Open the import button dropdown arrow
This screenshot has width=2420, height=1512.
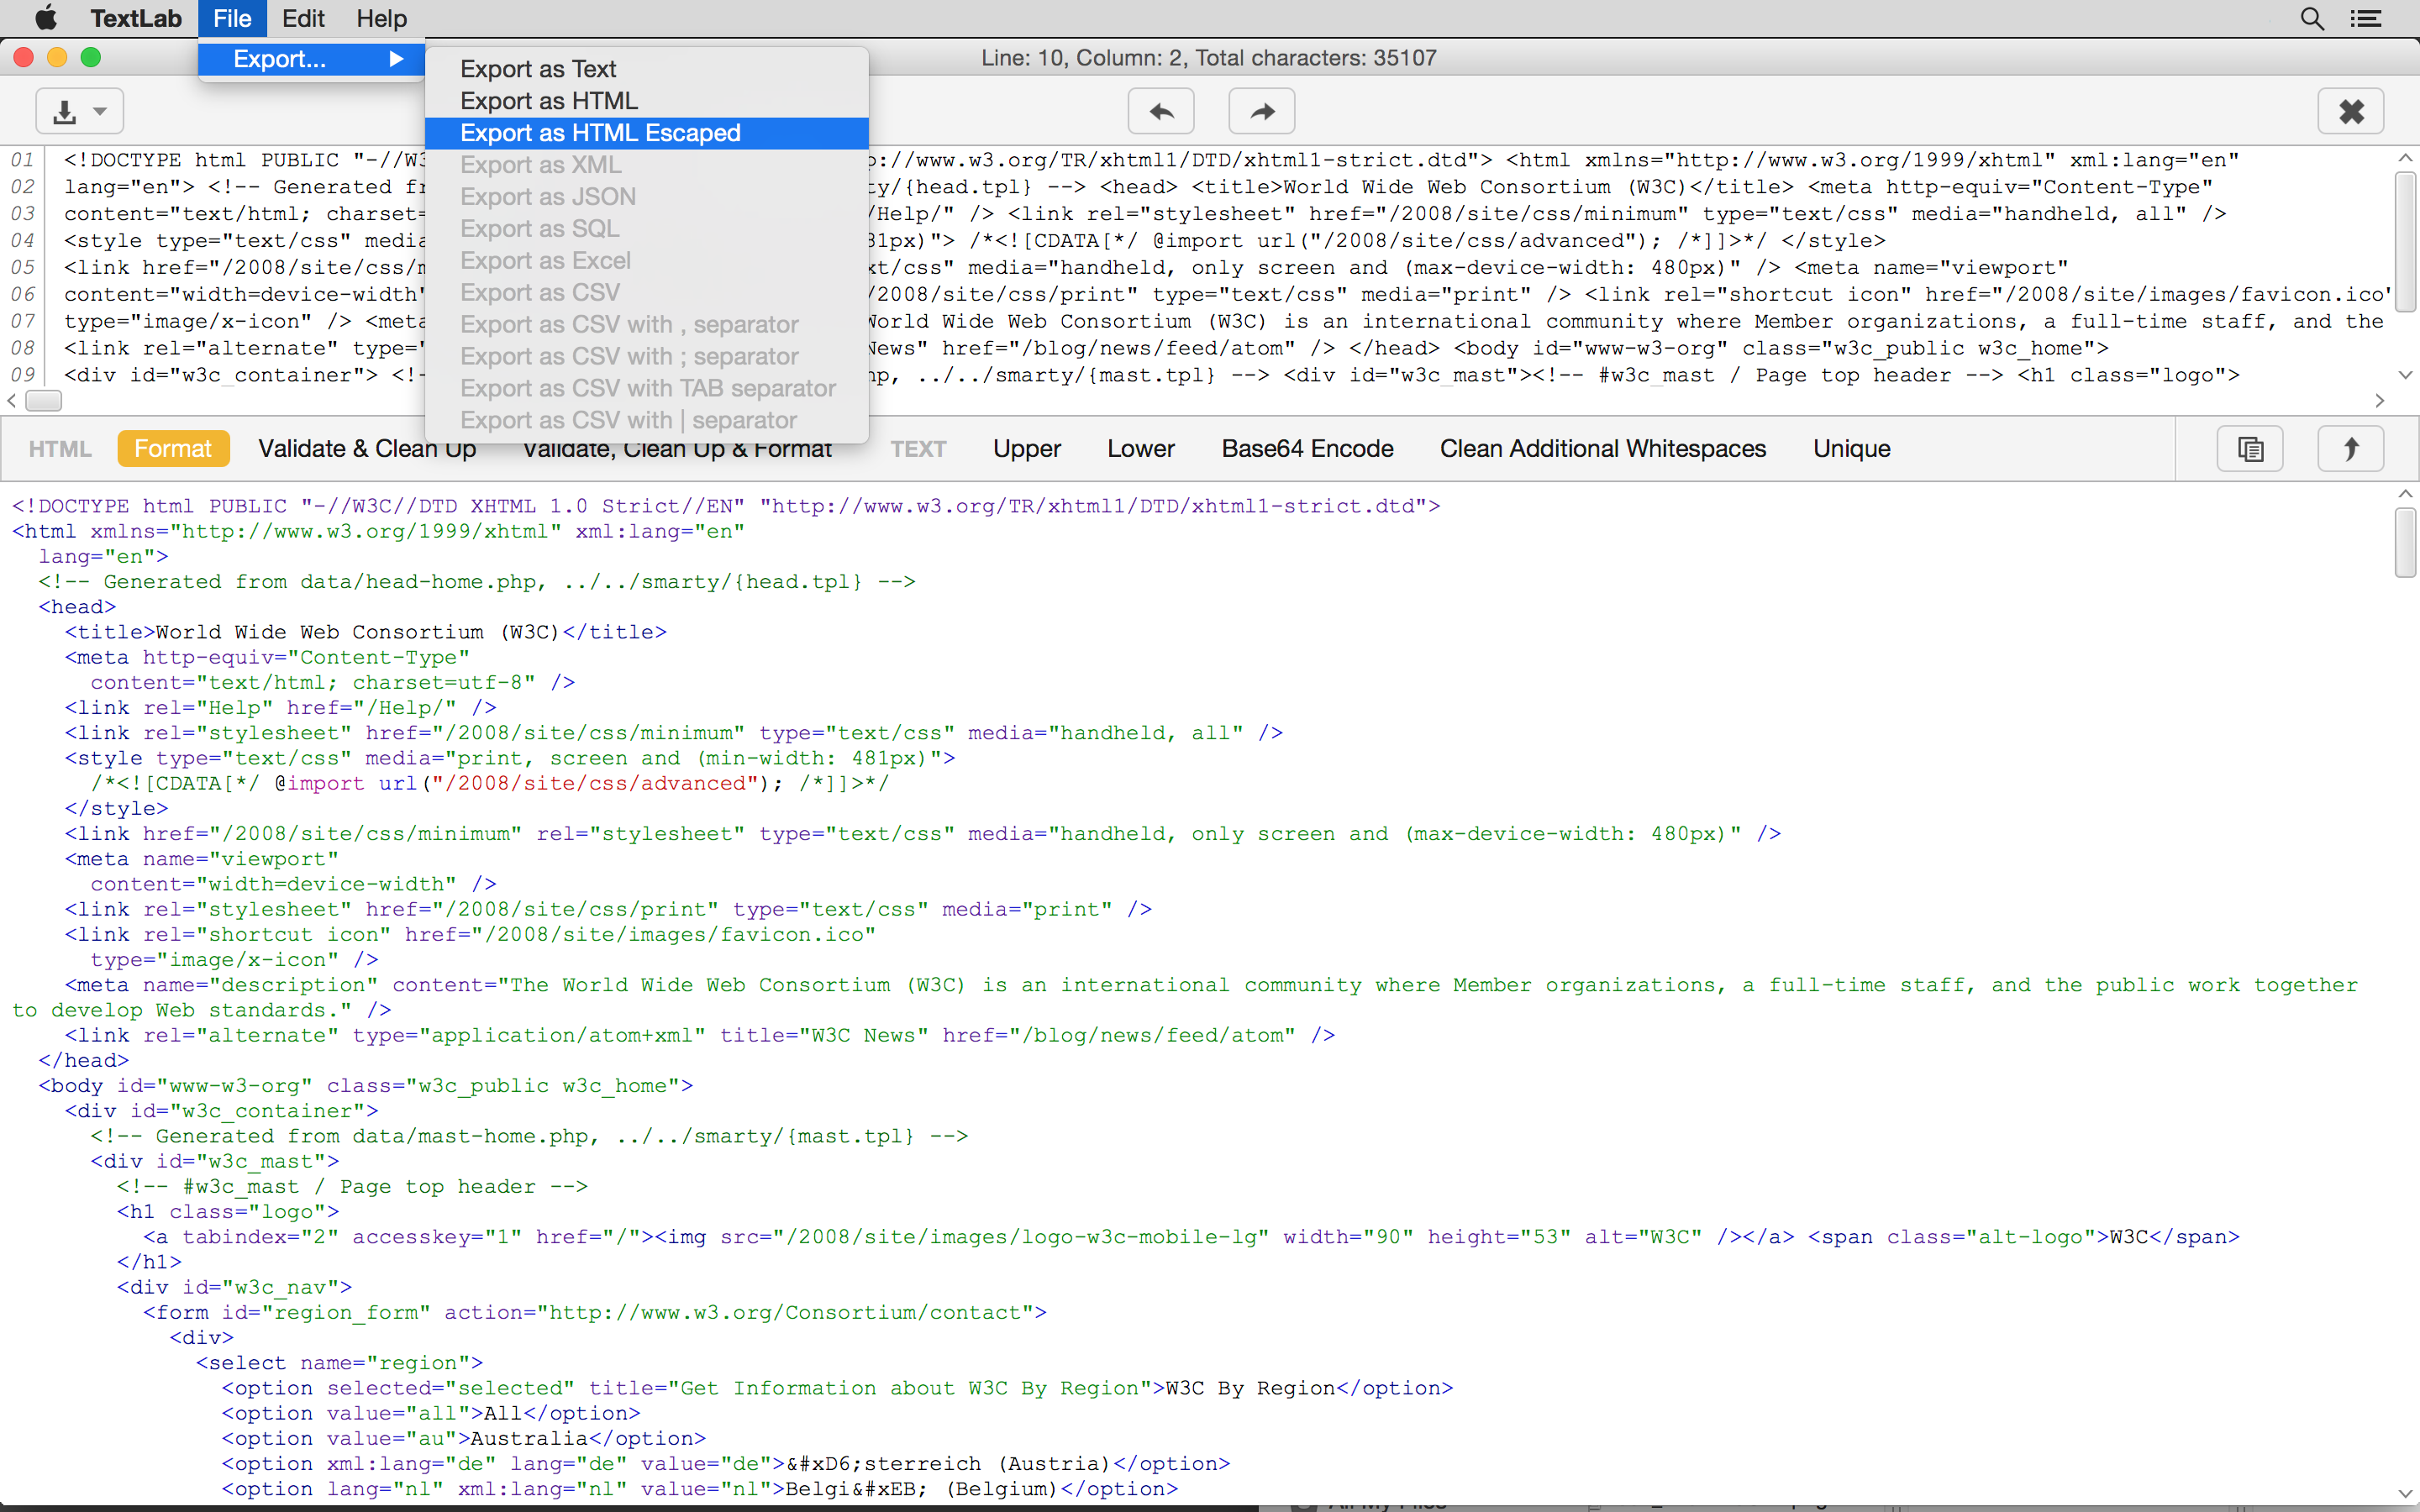click(x=100, y=111)
